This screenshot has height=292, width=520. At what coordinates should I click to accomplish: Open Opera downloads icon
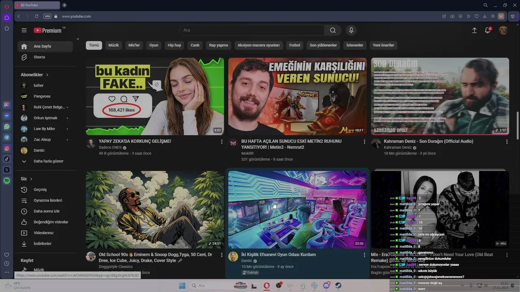click(485, 16)
